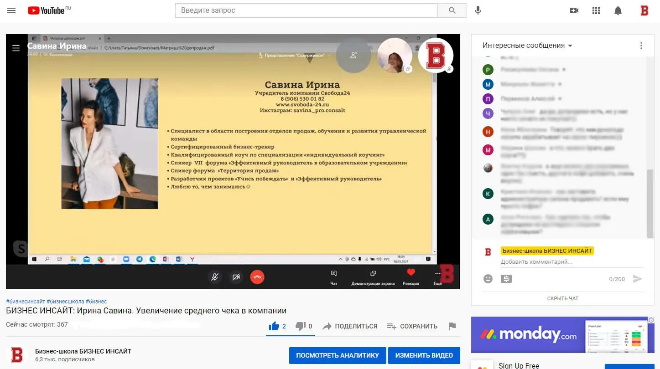Click the presenter webcam thumbnail in the video
660x369 pixels.
(x=395, y=55)
